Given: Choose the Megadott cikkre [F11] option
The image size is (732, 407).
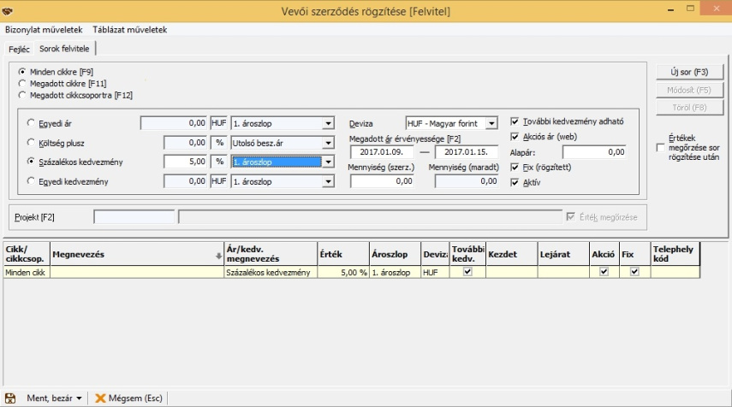Looking at the screenshot, I should pyautogui.click(x=23, y=84).
